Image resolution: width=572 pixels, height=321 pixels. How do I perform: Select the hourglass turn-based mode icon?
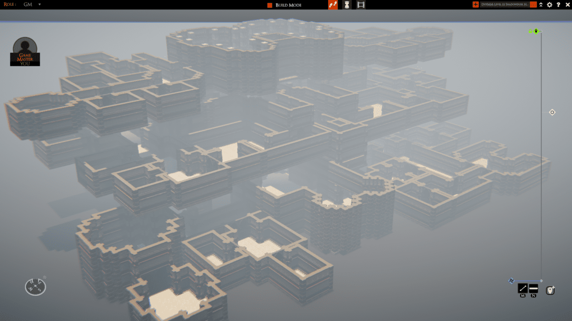[x=347, y=5]
